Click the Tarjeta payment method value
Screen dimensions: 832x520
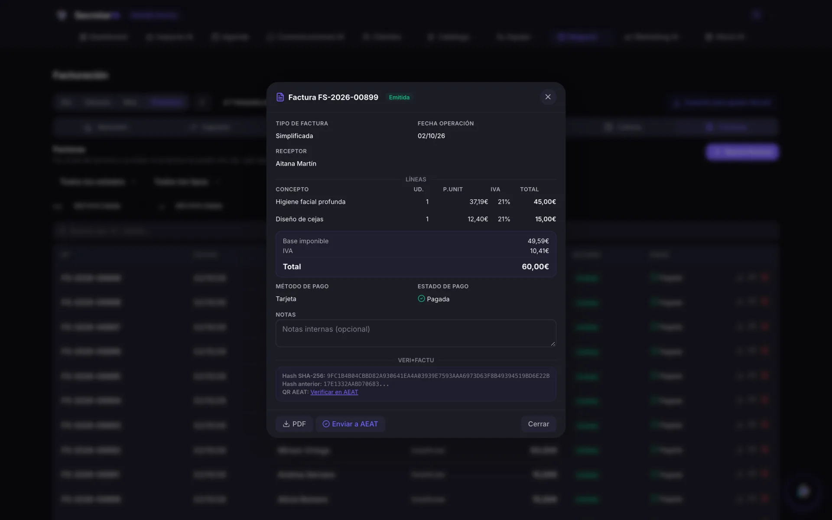point(286,299)
